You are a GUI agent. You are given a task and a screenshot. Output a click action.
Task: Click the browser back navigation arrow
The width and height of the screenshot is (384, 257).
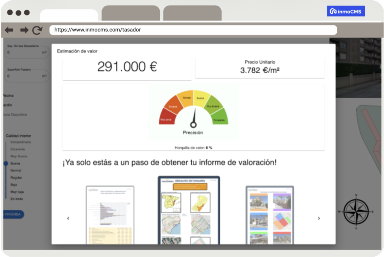coord(9,30)
